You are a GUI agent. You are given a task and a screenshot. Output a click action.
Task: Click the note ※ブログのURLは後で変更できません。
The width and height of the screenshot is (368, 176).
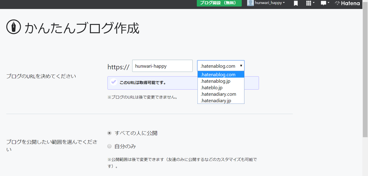tap(142, 97)
